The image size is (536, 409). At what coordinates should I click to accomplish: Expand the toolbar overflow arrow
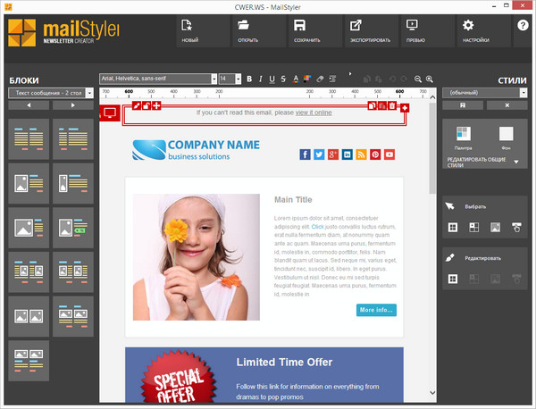pos(350,74)
